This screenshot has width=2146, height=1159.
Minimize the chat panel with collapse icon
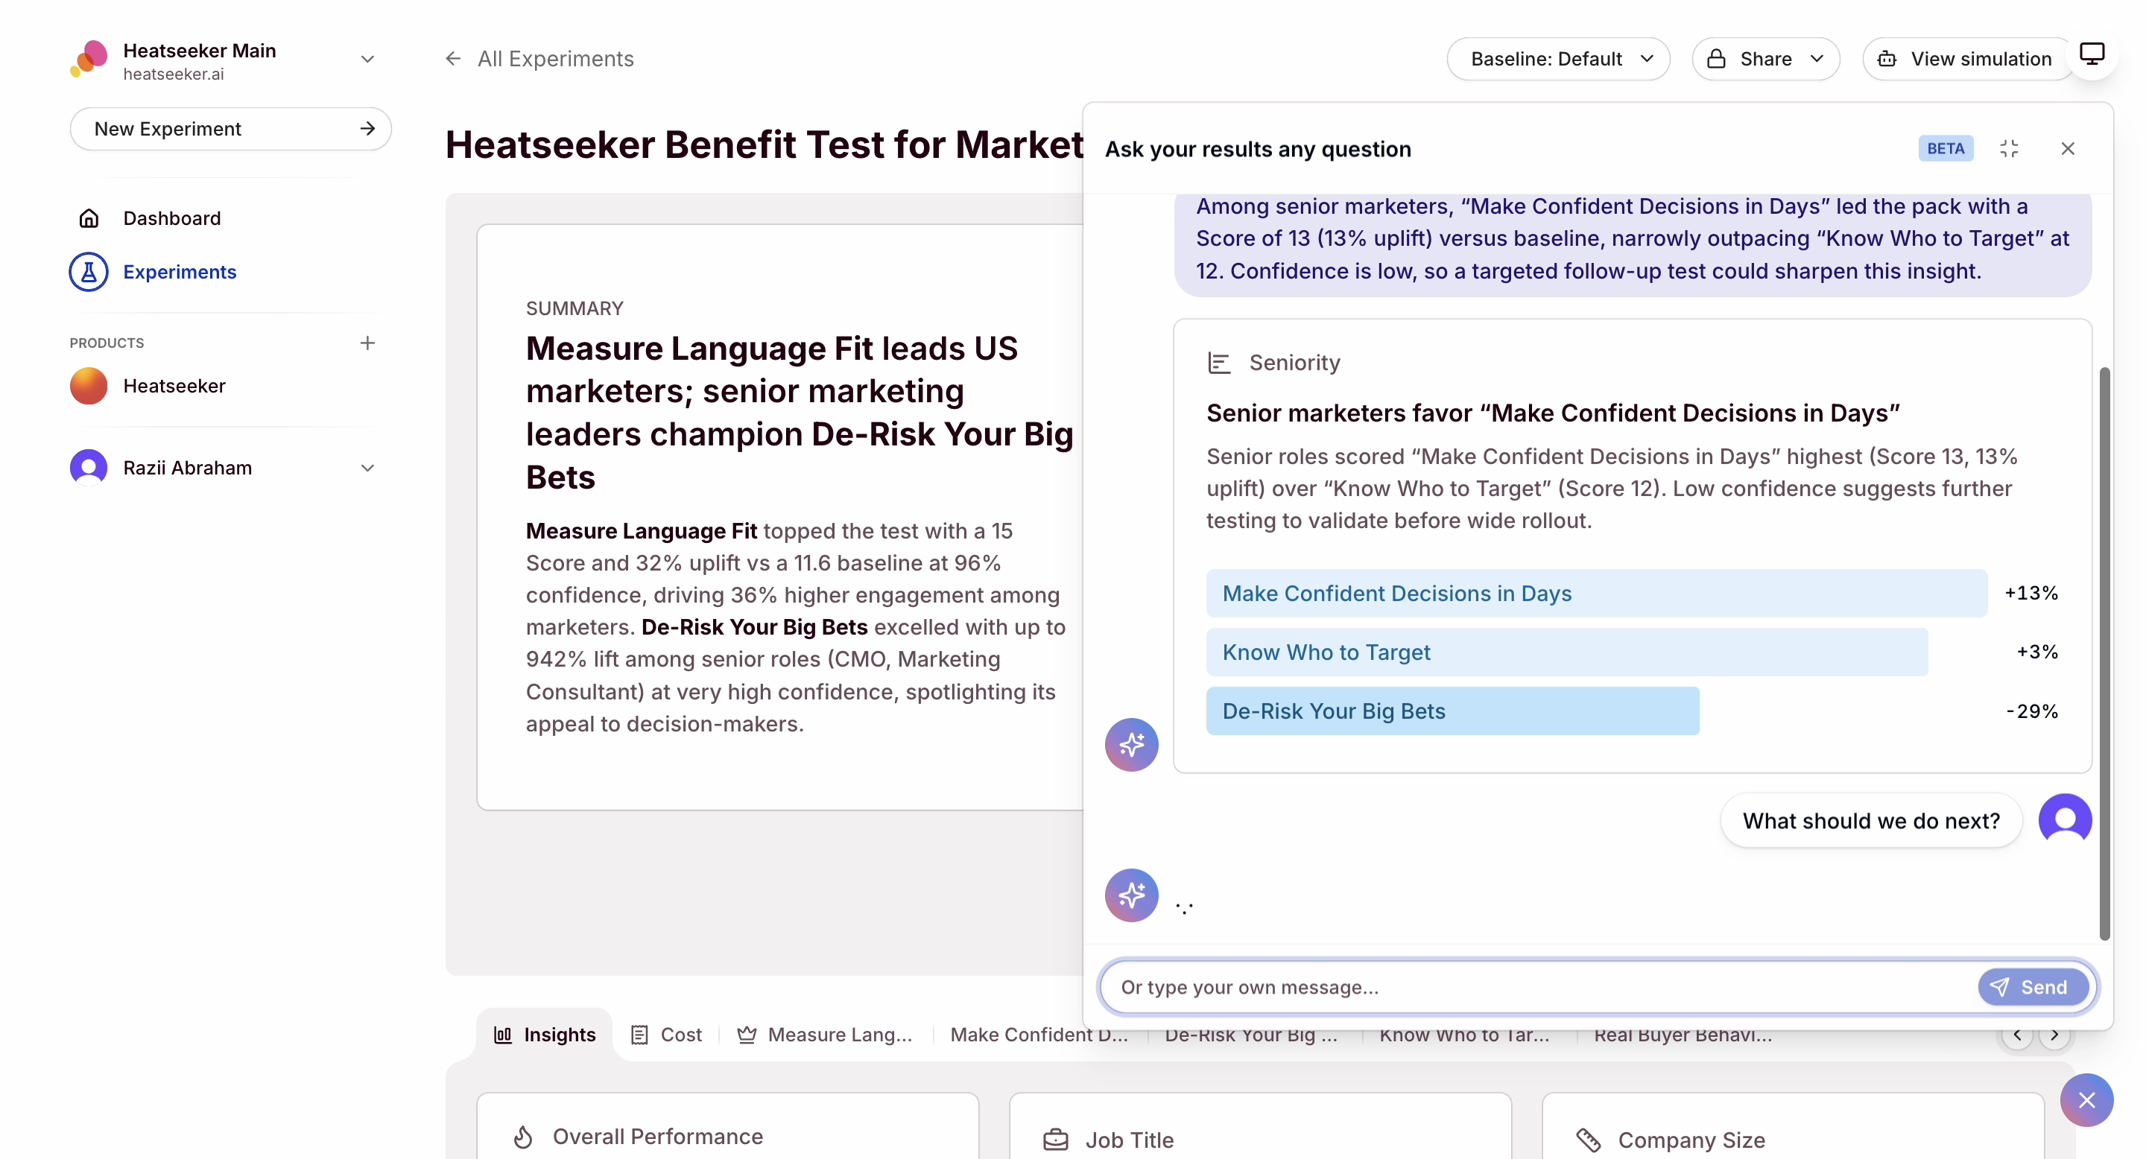[2009, 148]
